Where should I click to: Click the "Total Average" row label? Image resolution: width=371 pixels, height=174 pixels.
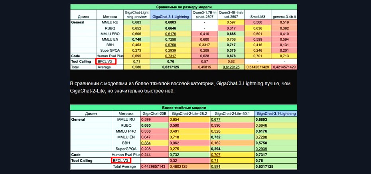[x=126, y=166]
